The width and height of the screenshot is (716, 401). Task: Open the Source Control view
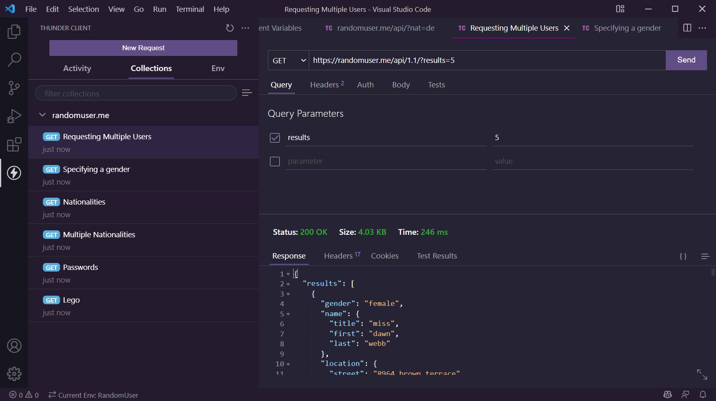[14, 88]
